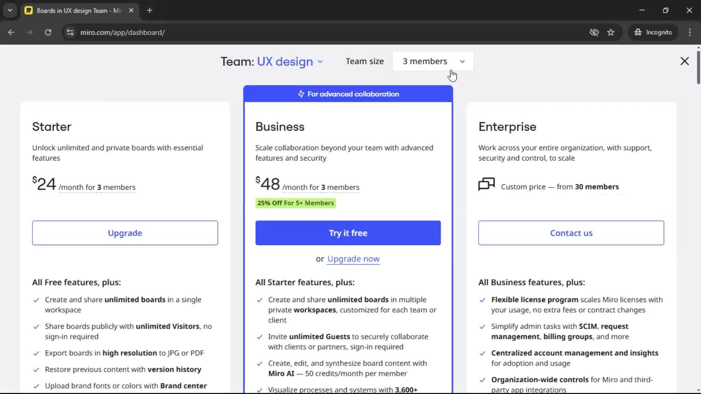Image resolution: width=701 pixels, height=394 pixels.
Task: Click the checkmark beside Share boards publicly
Action: (36, 327)
